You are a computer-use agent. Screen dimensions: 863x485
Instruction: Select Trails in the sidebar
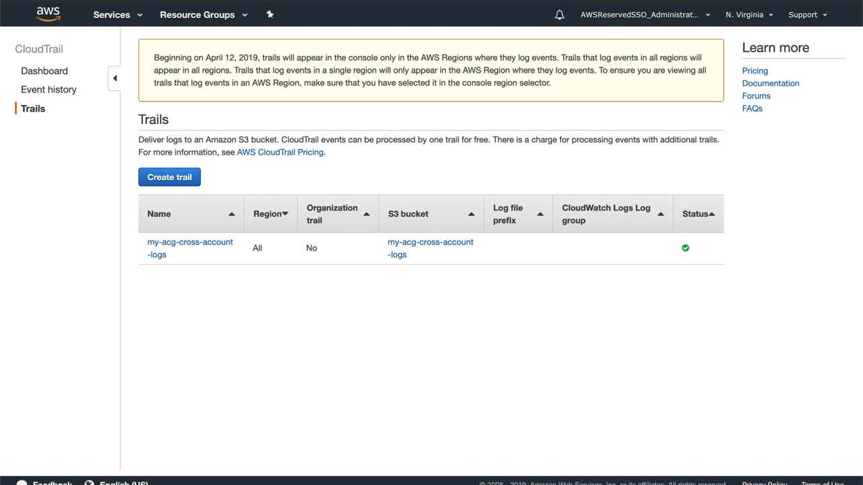[33, 108]
